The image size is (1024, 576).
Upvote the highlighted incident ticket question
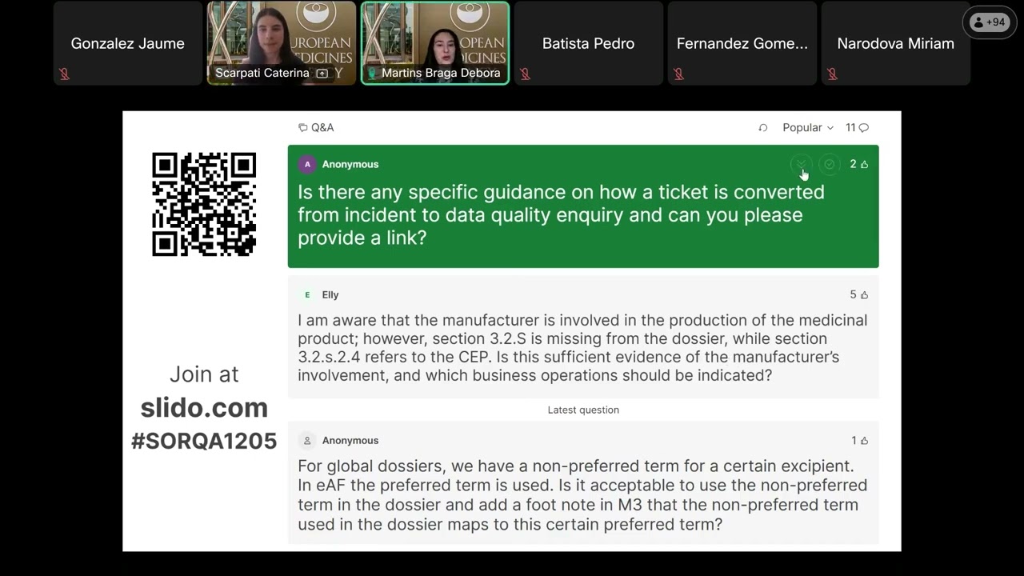click(x=864, y=164)
